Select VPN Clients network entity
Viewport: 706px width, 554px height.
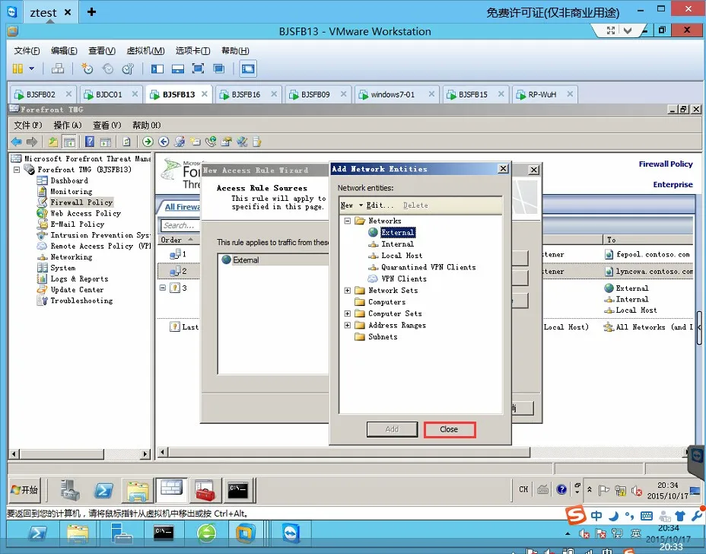pos(403,279)
